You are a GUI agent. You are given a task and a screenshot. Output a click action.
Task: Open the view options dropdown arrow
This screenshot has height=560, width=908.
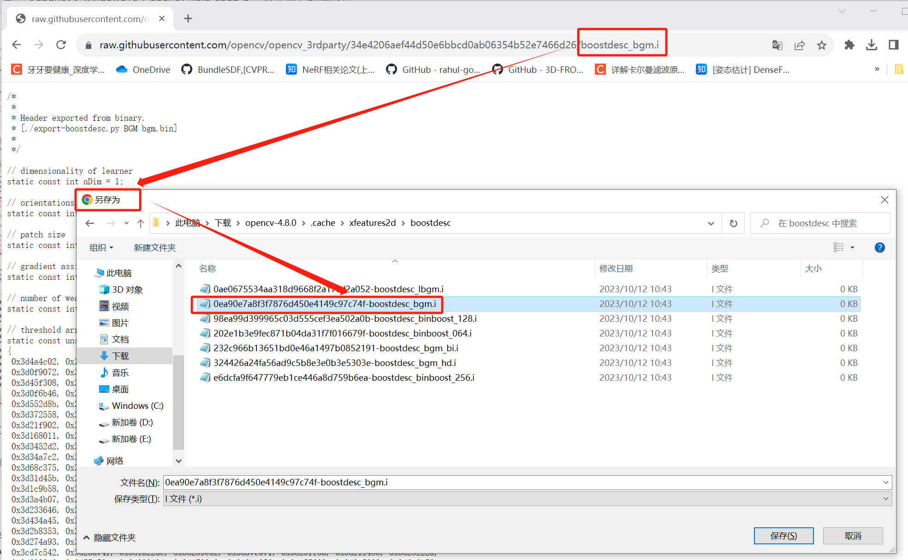[852, 248]
